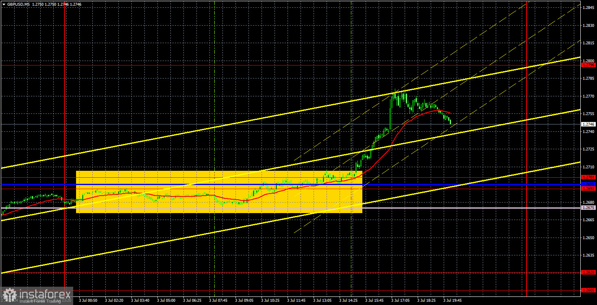597x305 pixels.
Task: Click the 1.2635 price scale value
Action: tap(588, 255)
